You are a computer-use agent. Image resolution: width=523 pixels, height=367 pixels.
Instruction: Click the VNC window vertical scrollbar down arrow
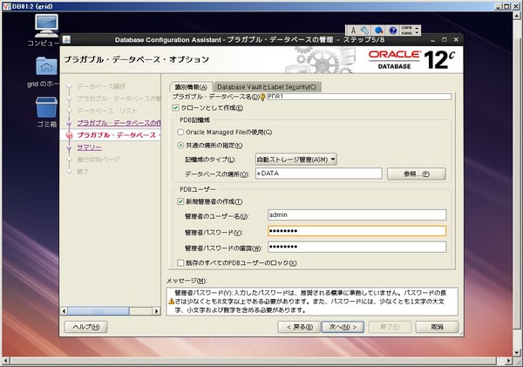pos(517,352)
